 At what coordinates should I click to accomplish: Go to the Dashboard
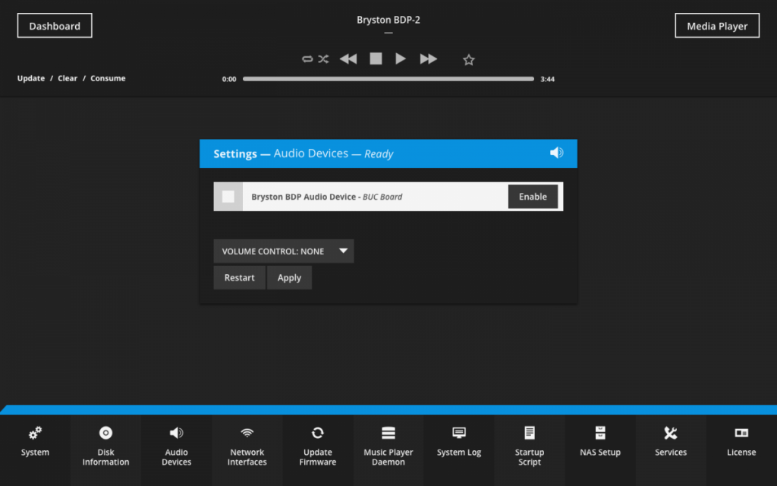tap(55, 26)
